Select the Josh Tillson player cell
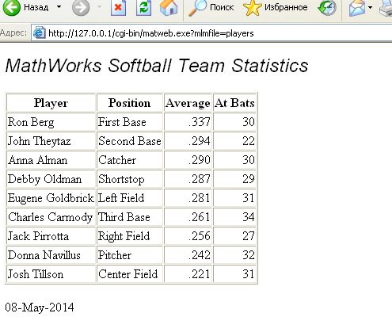Viewport: 392px width, 317px height. tap(51, 274)
